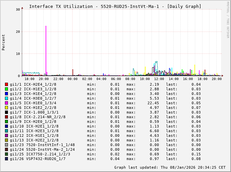231x172 pixels.
Task: Select the label gi1/25 ICX7750-2.214_1/2/3
Action: (x=40, y=154)
